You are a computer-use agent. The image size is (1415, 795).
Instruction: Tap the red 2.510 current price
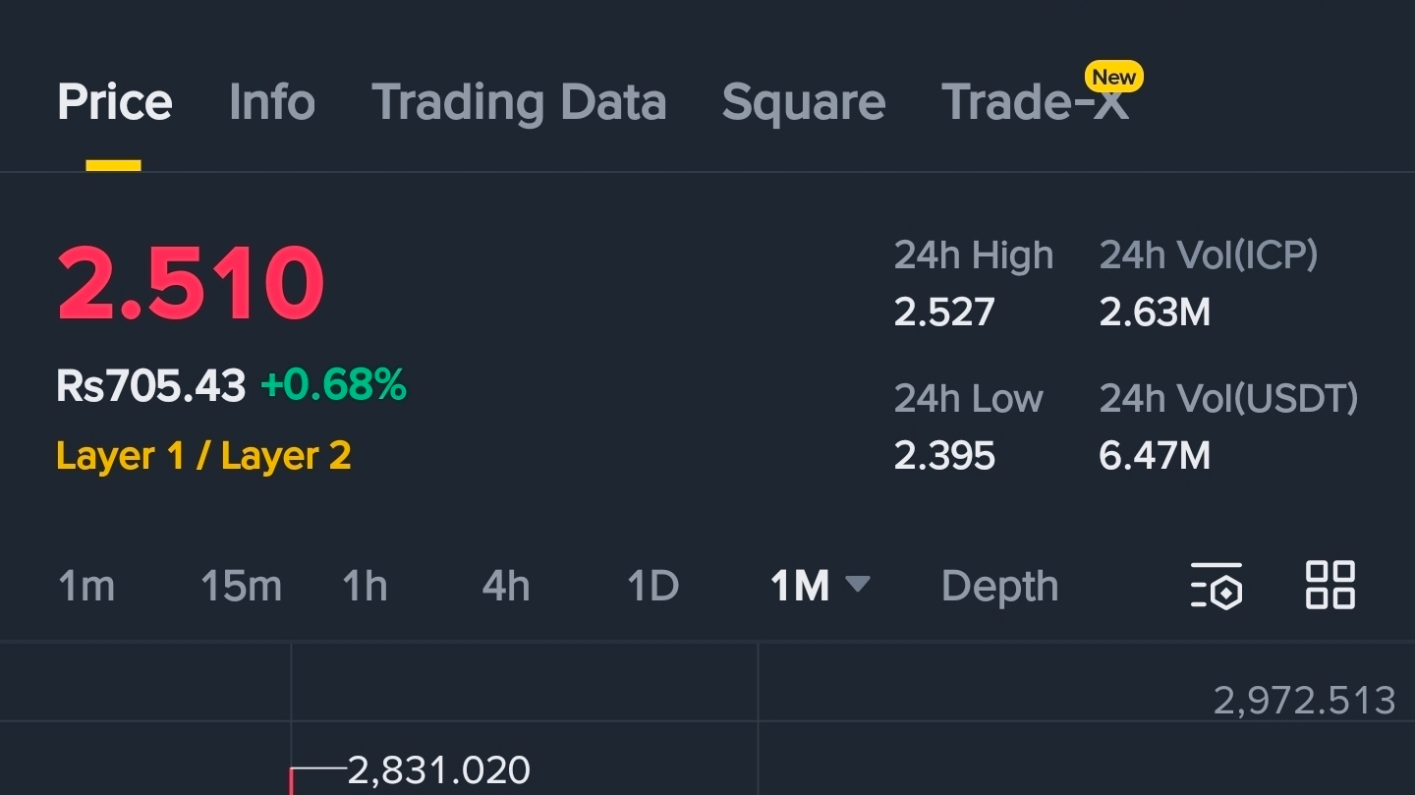(191, 284)
